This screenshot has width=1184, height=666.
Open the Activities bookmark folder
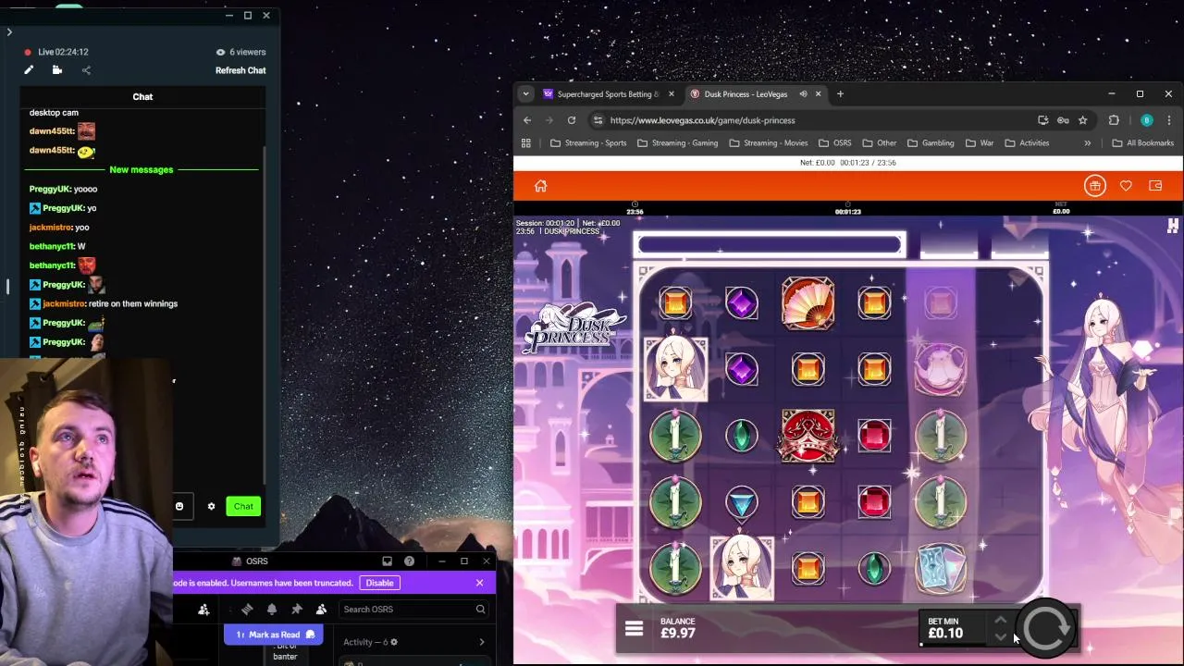pyautogui.click(x=1027, y=143)
